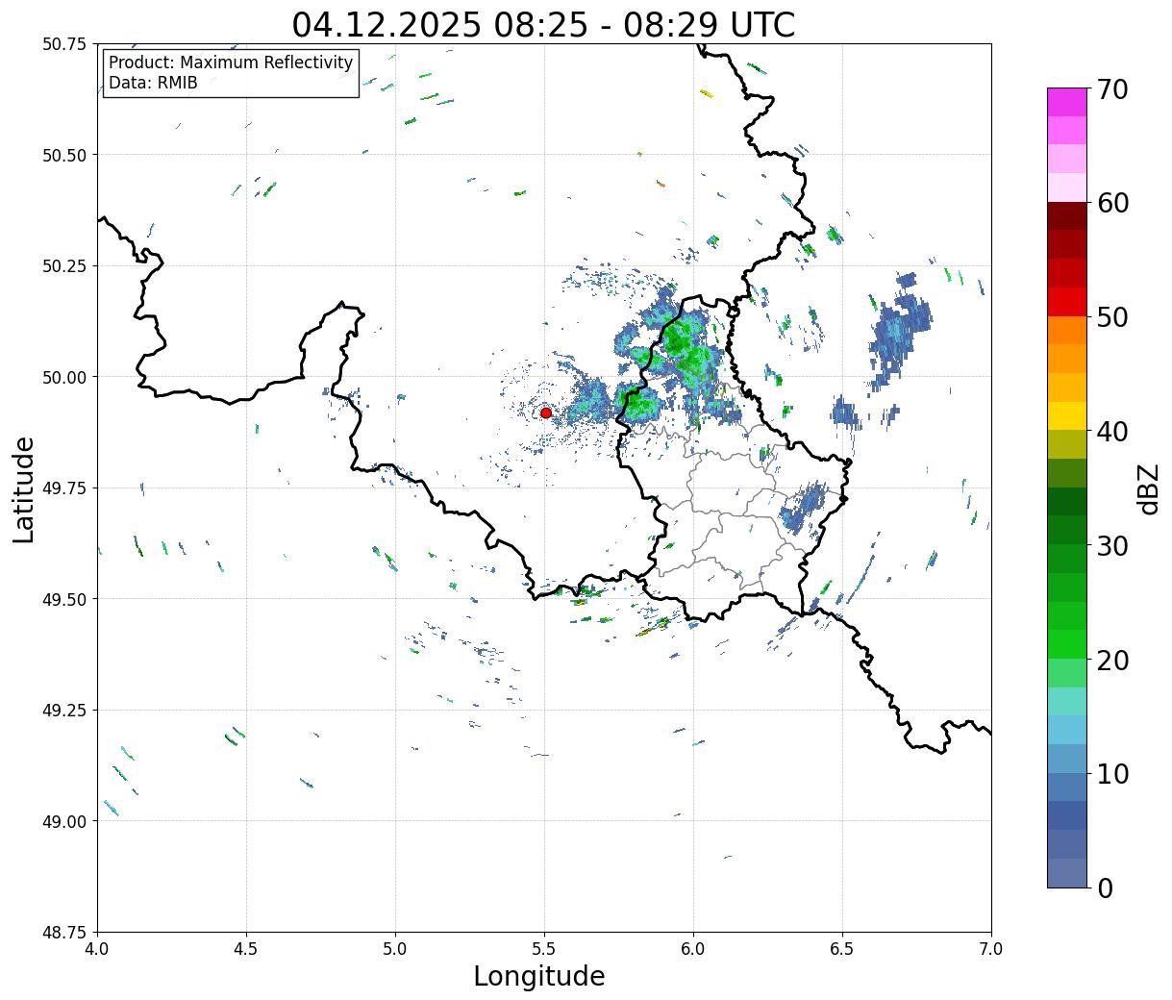Click the latitude tick label 50.75
This screenshot has width=1172, height=1000.
click(x=64, y=44)
